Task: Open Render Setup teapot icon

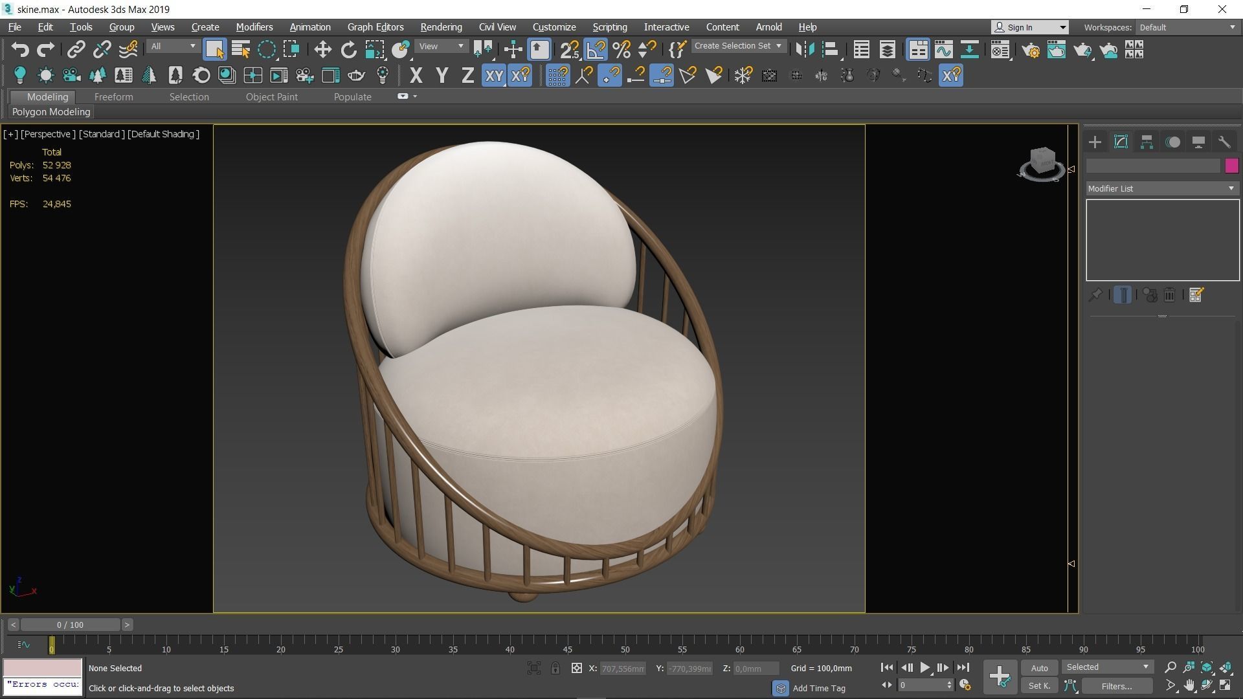Action: point(1031,50)
